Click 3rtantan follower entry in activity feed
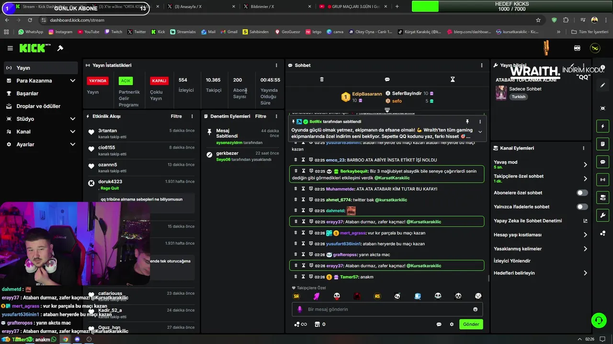The width and height of the screenshot is (613, 344). (x=142, y=133)
